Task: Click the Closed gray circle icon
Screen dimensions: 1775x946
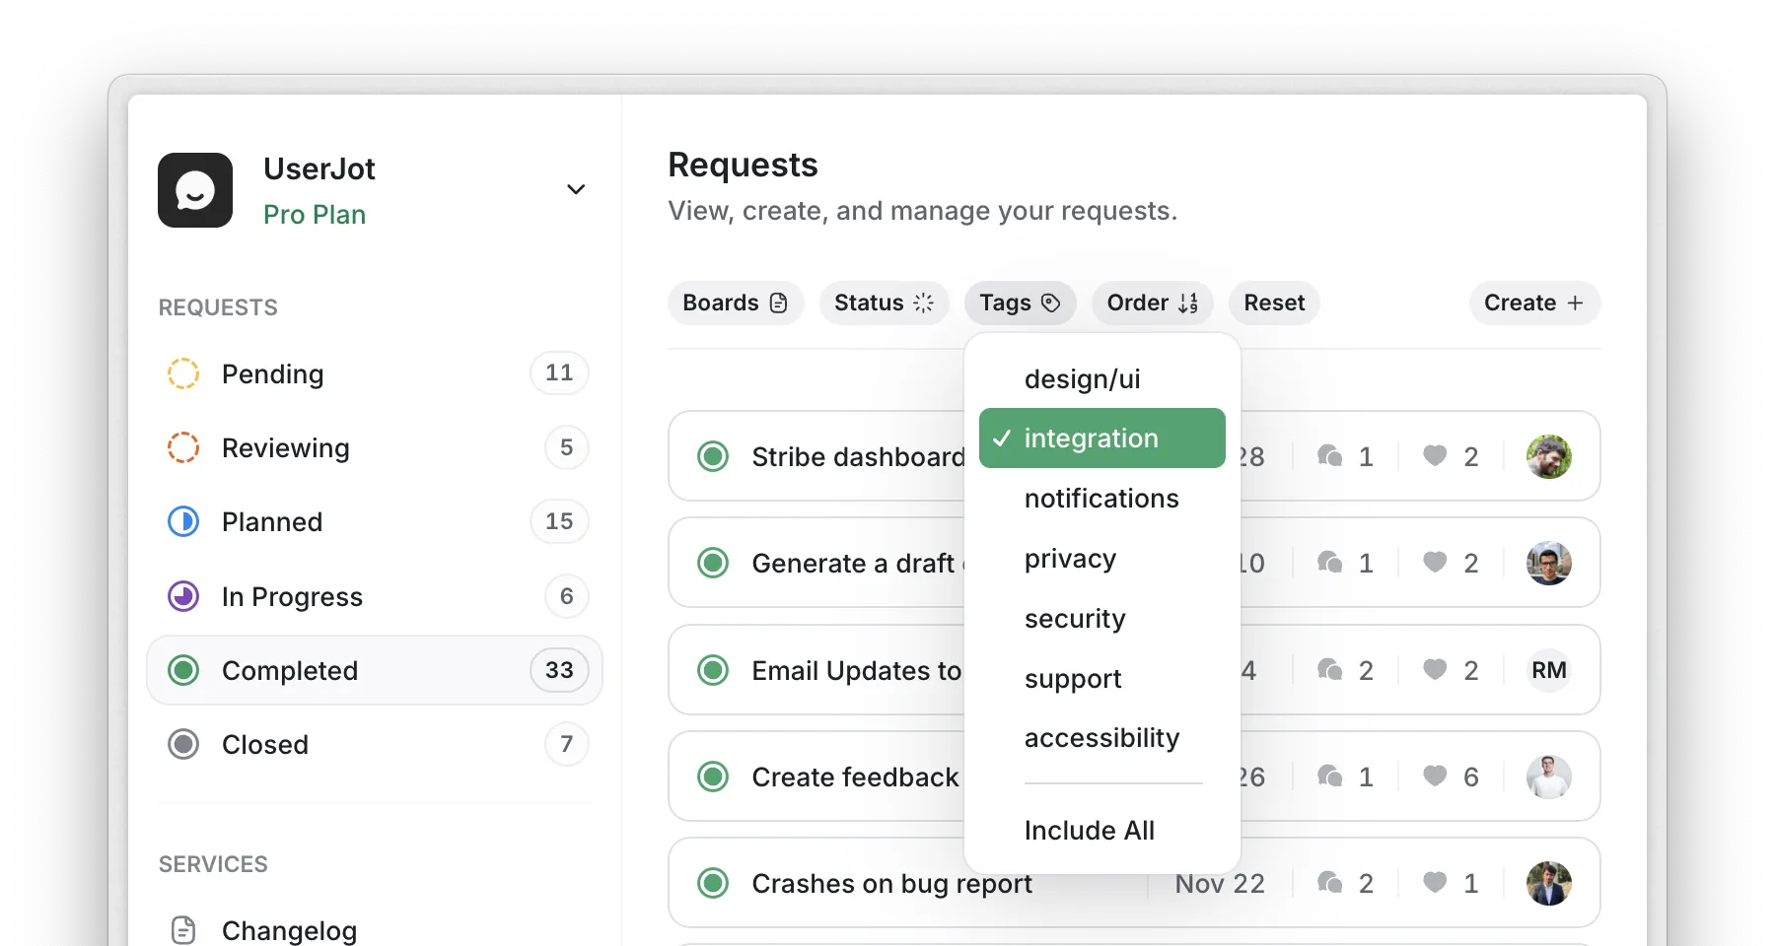Action: [x=183, y=744]
